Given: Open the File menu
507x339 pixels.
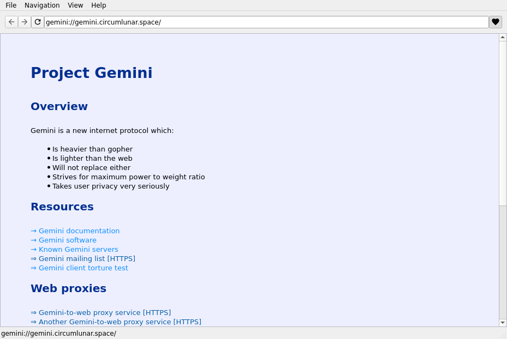Looking at the screenshot, I should click(11, 5).
